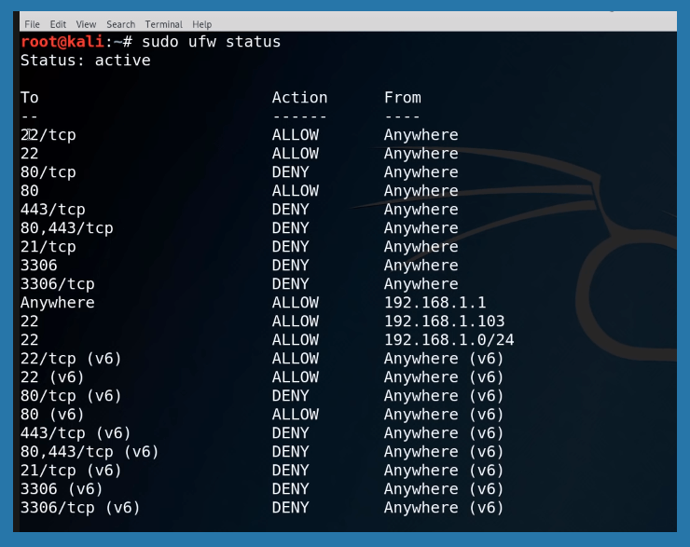Click the source address 192.168.1.1
Screen dimensions: 690x547
pyautogui.click(x=435, y=303)
